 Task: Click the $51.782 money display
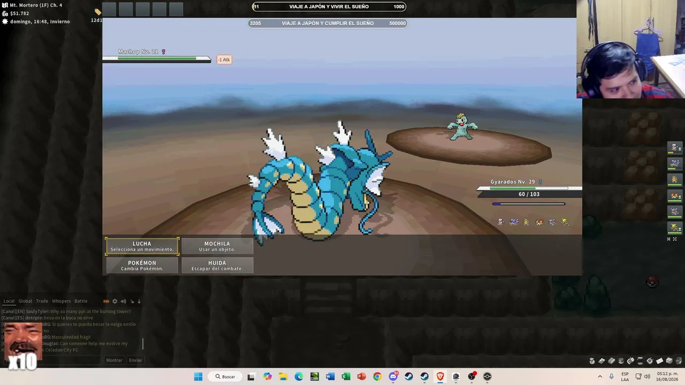point(19,13)
